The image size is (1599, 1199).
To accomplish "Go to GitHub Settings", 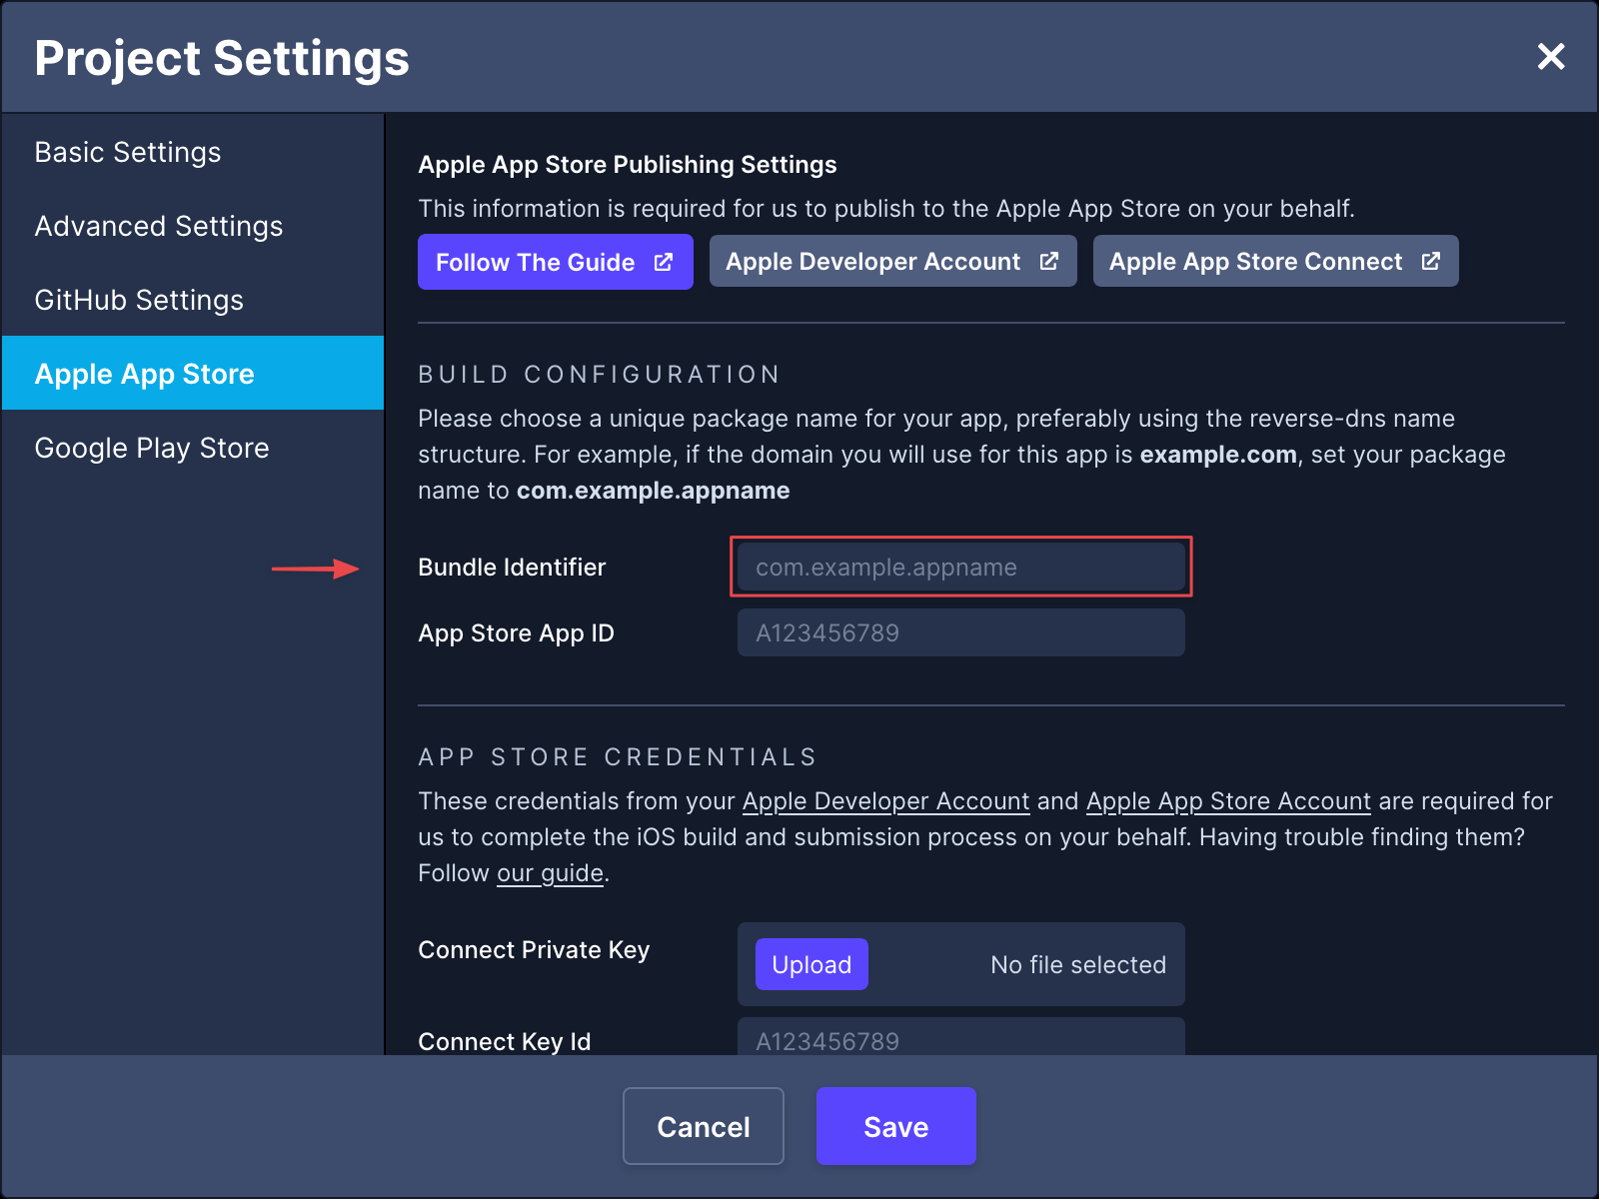I will pos(139,301).
